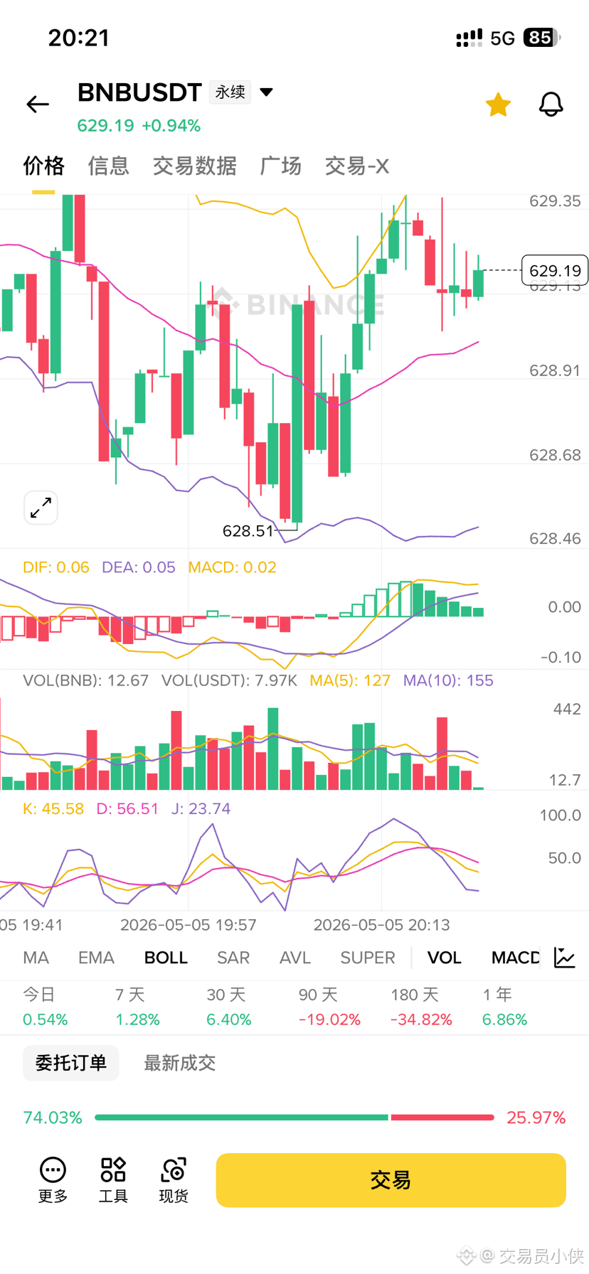This screenshot has height=1274, width=589.
Task: Select the 30 天 6.40% performance period
Action: coord(229,1007)
